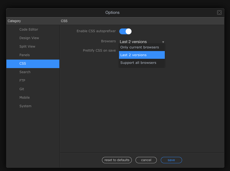Screen dimensions: 230x171
Task: Select the highlighted CSS category
Action: pyautogui.click(x=23, y=64)
